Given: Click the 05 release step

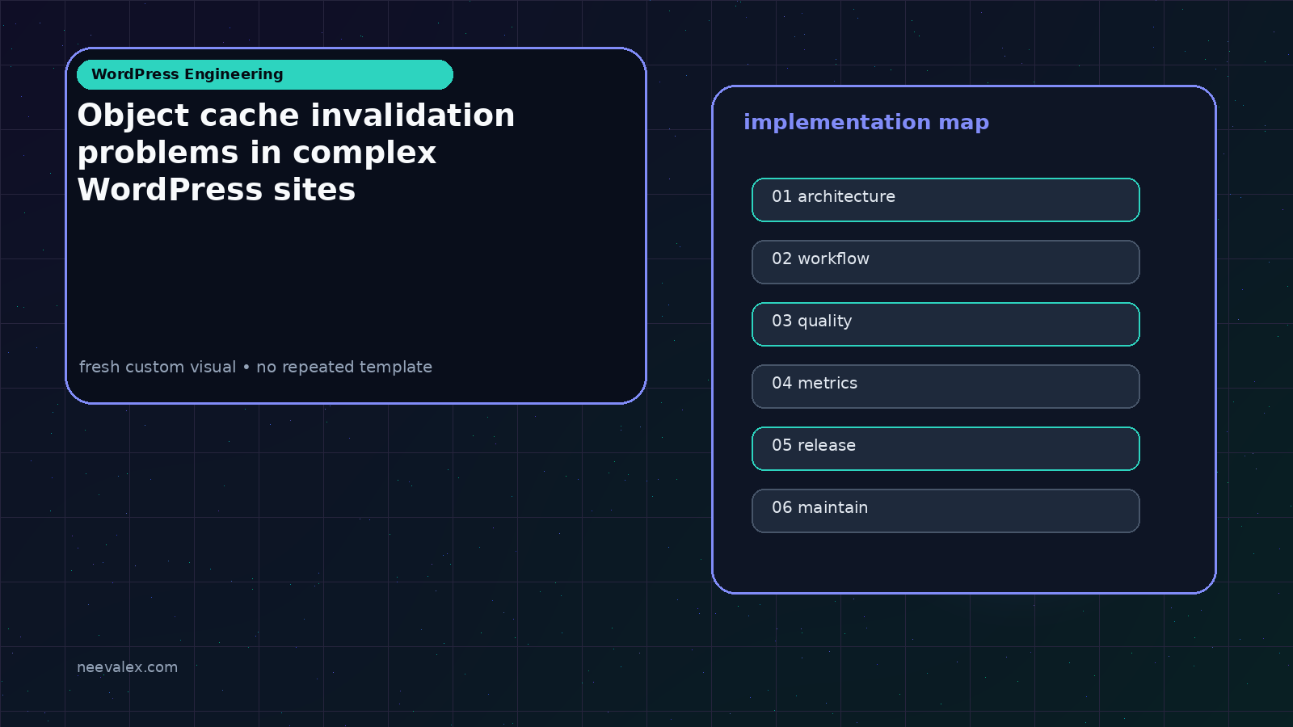Looking at the screenshot, I should coord(946,448).
